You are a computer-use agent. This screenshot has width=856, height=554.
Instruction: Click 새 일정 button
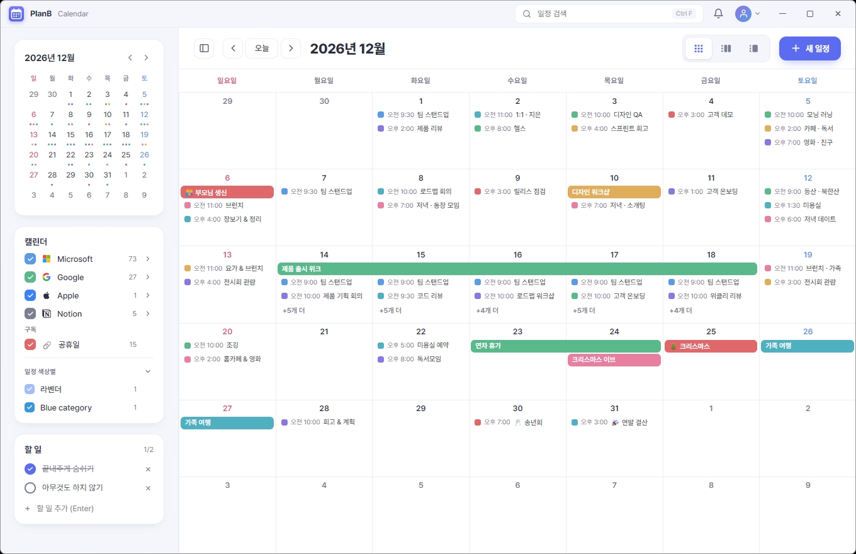coord(810,48)
